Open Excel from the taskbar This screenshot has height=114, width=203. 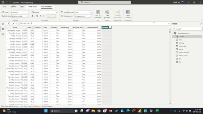[x=157, y=111]
